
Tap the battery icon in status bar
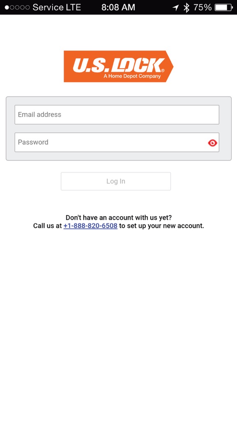point(224,7)
